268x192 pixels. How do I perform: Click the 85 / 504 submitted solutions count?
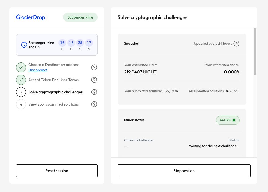tap(171, 91)
